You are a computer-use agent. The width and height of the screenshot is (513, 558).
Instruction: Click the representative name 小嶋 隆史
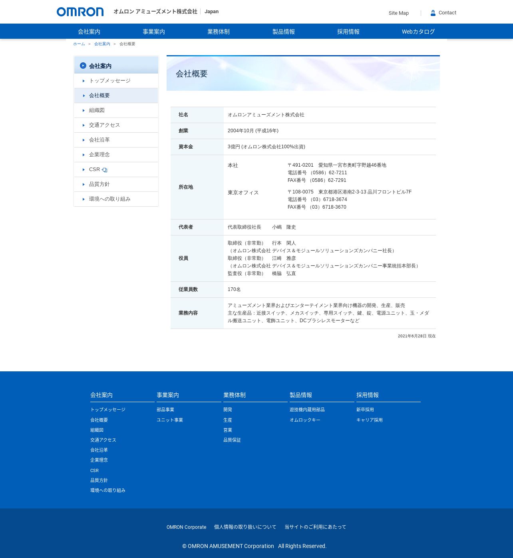tap(284, 227)
